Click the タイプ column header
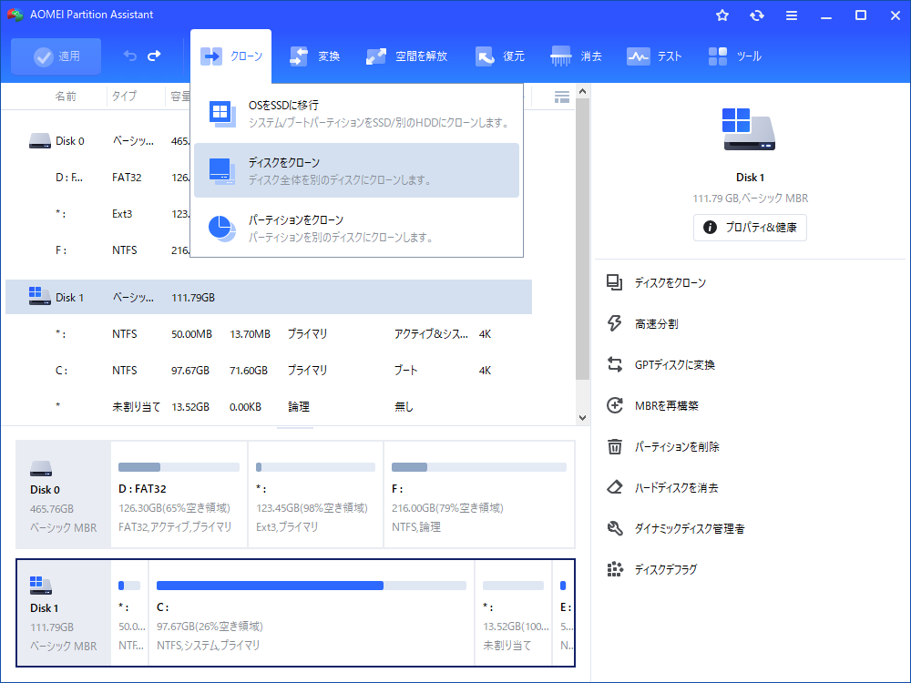The width and height of the screenshot is (911, 683). coord(124,97)
